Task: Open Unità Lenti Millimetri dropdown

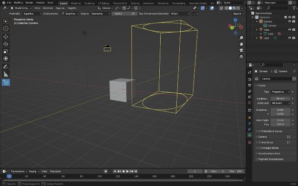Action: coord(280,103)
